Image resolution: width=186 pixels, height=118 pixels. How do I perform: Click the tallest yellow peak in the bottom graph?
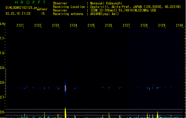[65, 113]
